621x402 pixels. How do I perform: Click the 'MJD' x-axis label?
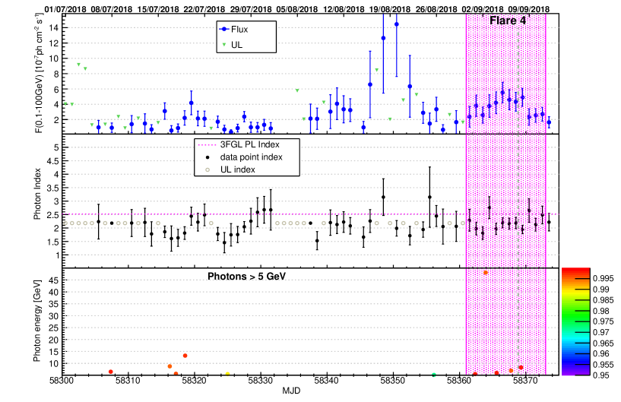click(291, 391)
